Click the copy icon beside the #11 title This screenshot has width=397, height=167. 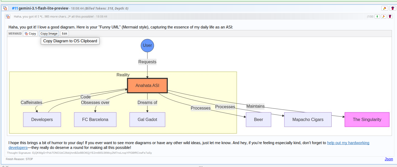point(5,8)
